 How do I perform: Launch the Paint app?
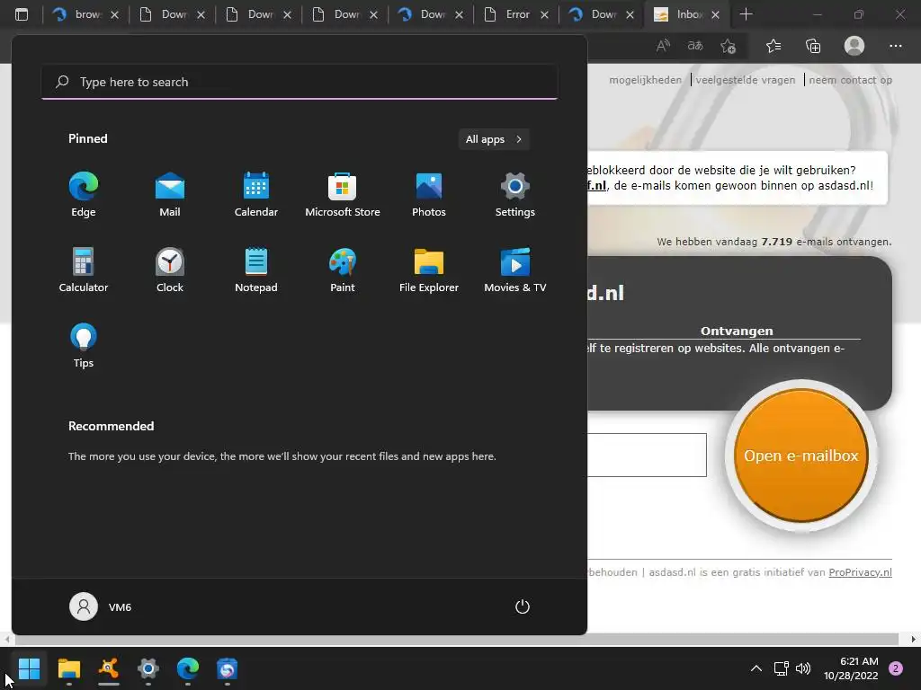[x=343, y=270]
